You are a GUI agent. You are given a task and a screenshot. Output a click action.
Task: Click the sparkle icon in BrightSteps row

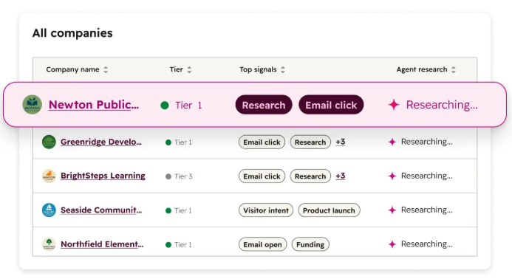coord(392,176)
